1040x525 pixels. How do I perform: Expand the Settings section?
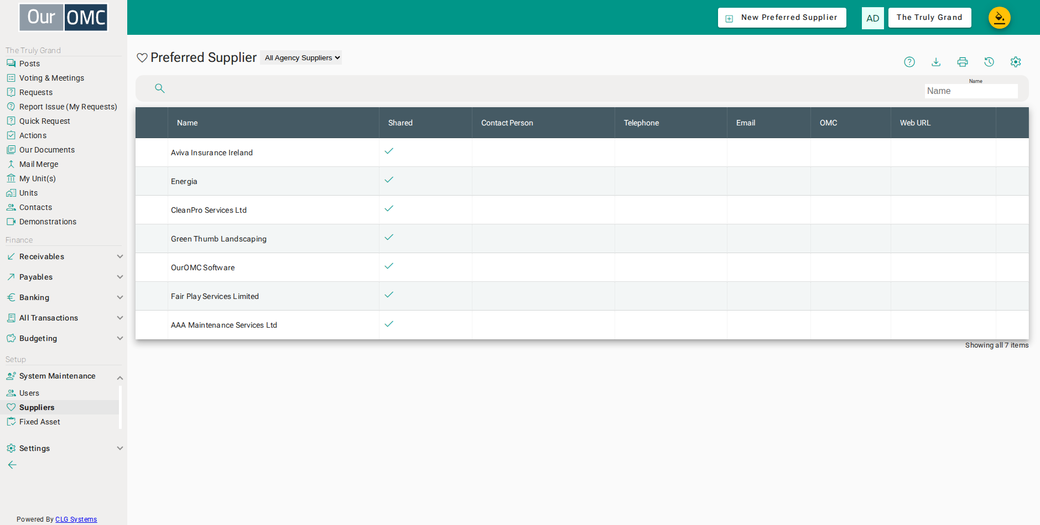click(x=120, y=448)
